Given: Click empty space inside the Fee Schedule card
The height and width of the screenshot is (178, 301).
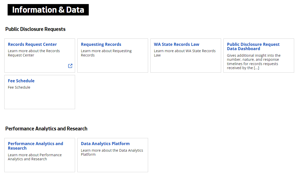Looking at the screenshot, I should pos(40,100).
